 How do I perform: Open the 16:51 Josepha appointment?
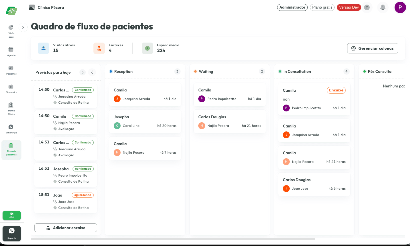tap(66, 175)
